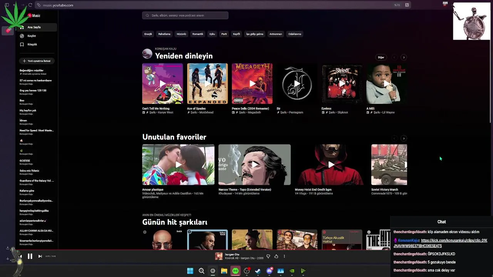Image resolution: width=493 pixels, height=277 pixels.
Task: Open Windows Start menu
Action: coord(190,271)
